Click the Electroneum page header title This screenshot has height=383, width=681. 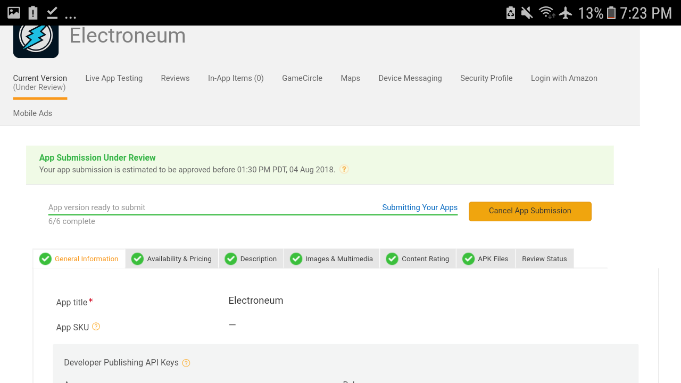pyautogui.click(x=128, y=36)
